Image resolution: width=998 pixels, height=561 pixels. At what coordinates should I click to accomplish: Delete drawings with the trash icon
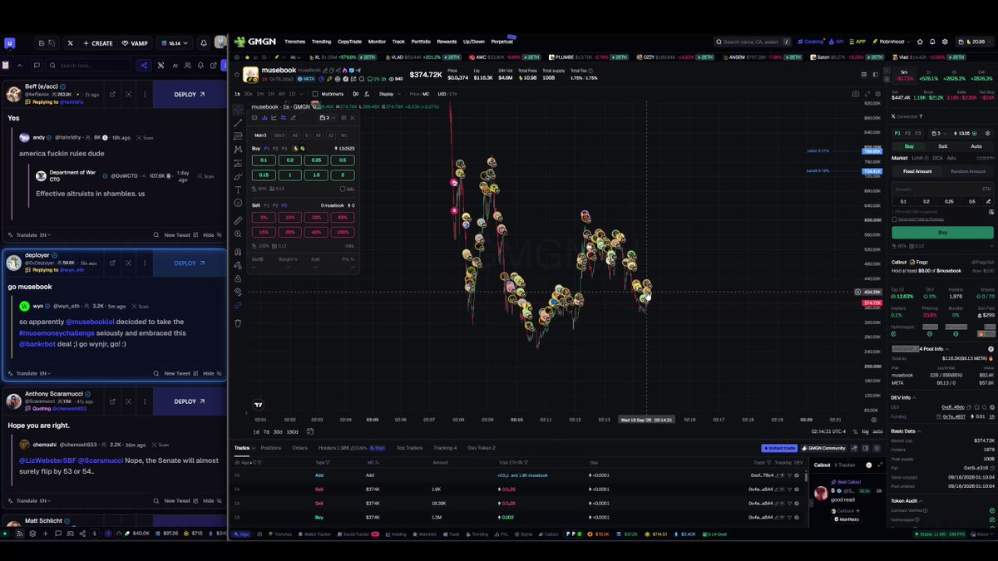[239, 323]
